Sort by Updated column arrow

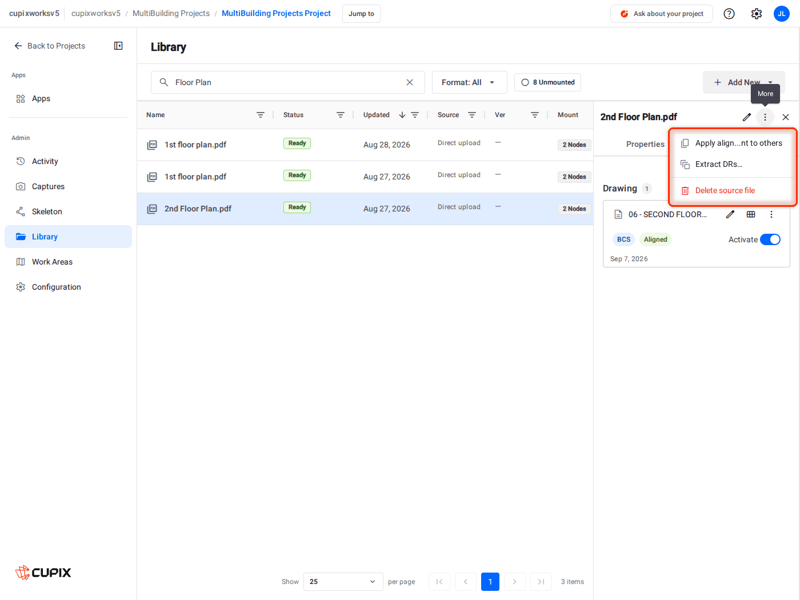[402, 115]
